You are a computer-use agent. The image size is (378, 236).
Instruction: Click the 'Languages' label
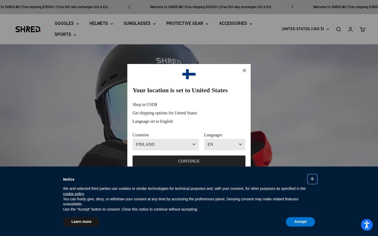(213, 135)
